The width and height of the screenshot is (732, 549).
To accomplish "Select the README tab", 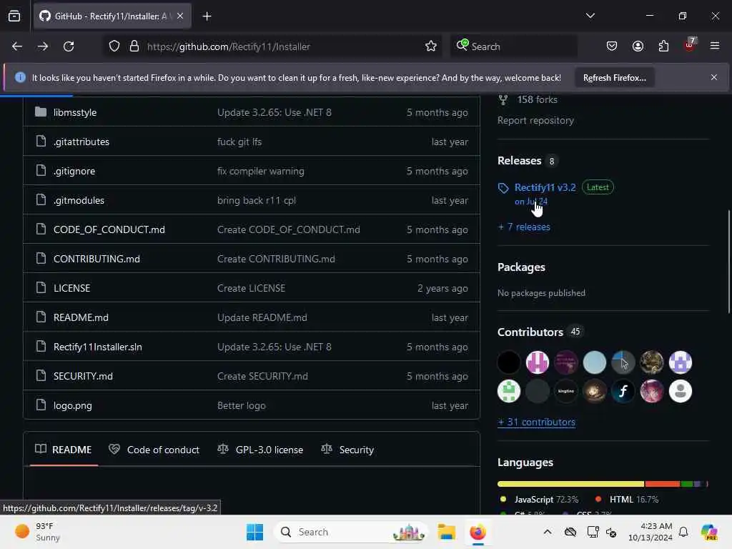I will tap(64, 450).
